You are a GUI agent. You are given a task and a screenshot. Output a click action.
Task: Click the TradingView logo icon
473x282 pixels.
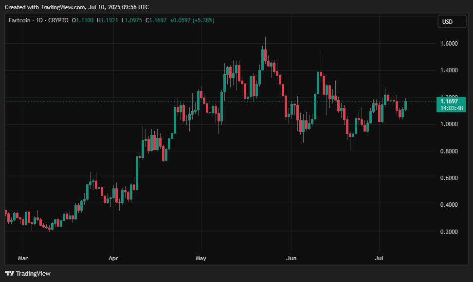click(x=10, y=273)
